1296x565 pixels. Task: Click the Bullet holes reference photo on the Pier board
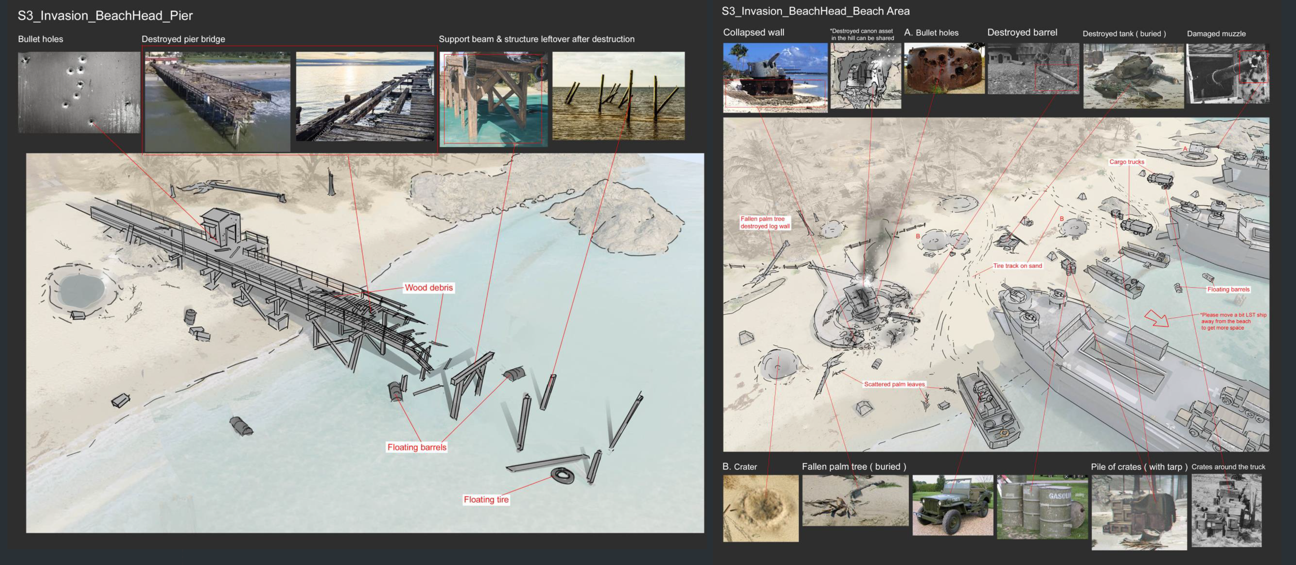[79, 92]
